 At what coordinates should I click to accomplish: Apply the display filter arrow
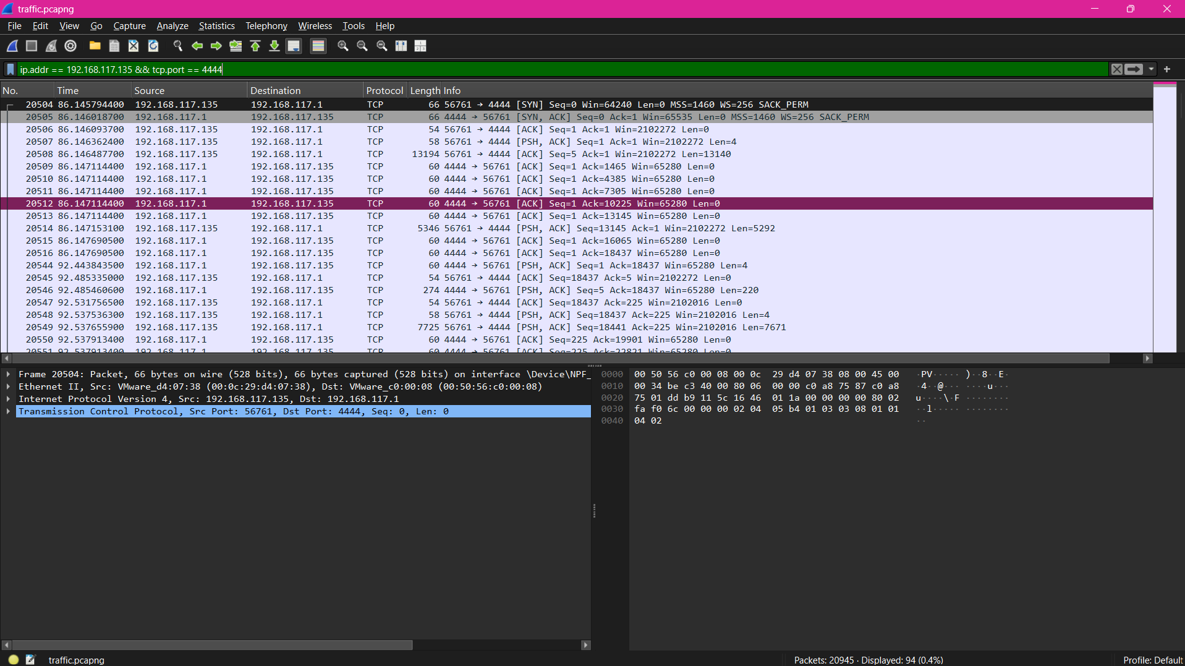[1134, 69]
